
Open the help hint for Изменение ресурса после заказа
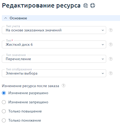[63, 86]
